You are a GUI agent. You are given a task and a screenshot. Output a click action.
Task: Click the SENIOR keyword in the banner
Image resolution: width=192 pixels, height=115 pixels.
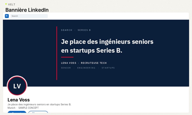(x=66, y=68)
